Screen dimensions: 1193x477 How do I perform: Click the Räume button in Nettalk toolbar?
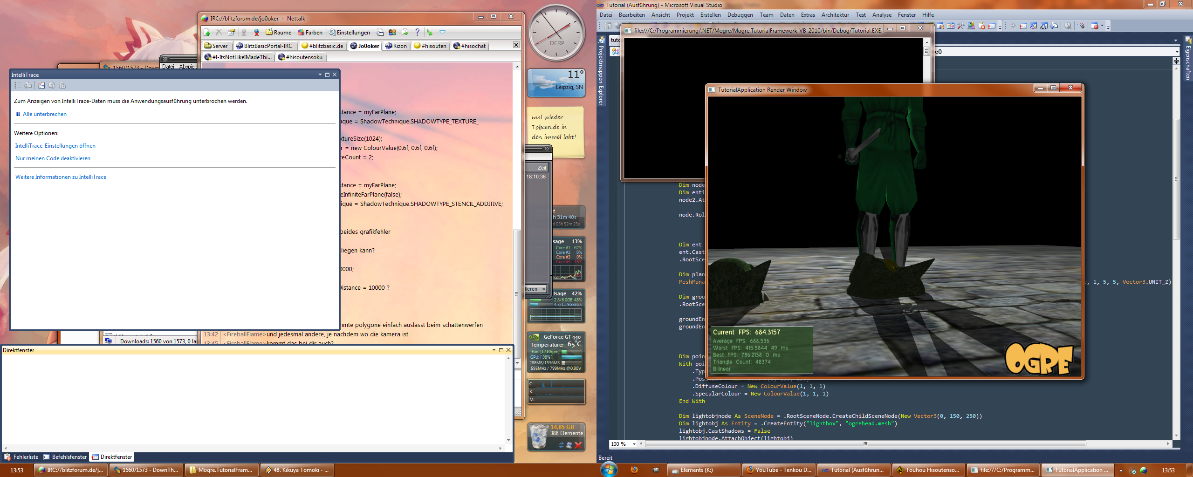[279, 33]
